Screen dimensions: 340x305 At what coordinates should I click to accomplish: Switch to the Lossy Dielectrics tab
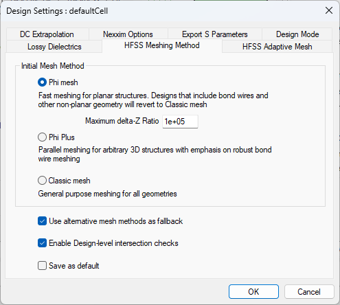[x=54, y=47]
